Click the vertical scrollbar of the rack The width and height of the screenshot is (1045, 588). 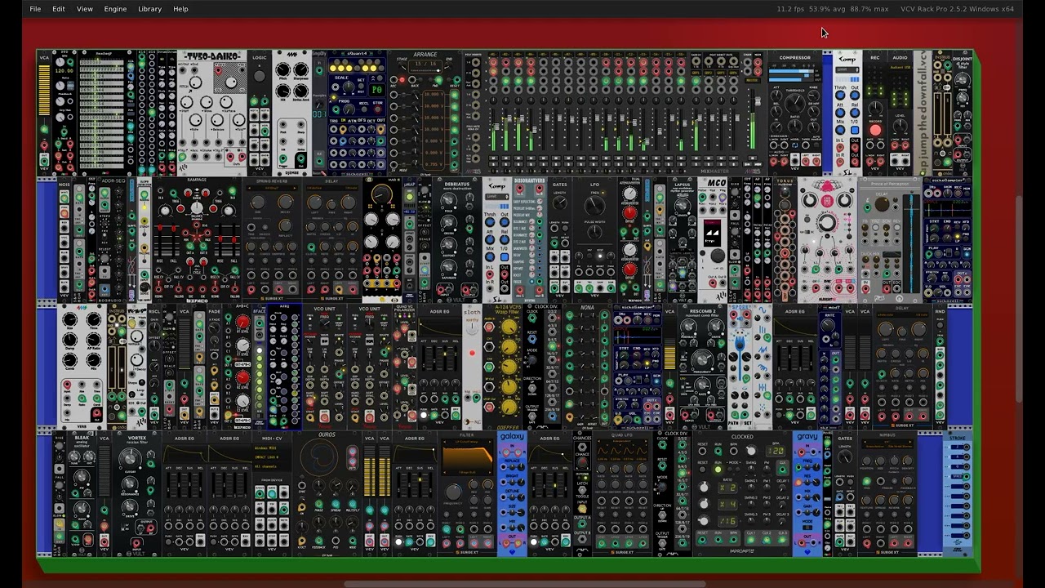[1018, 298]
